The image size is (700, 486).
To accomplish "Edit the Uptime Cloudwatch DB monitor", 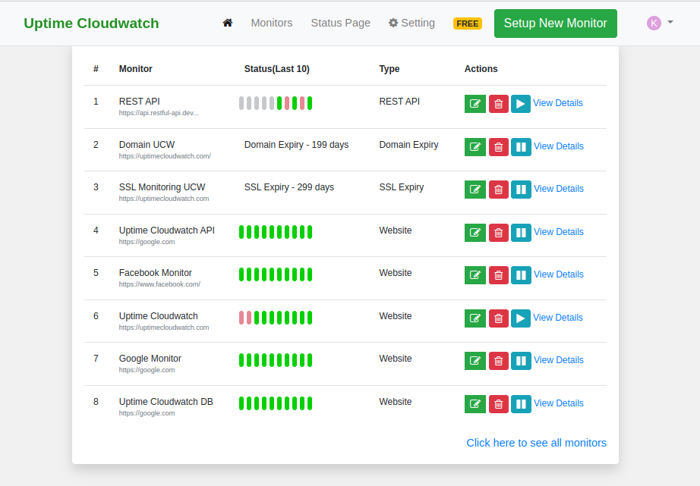I will tap(475, 404).
